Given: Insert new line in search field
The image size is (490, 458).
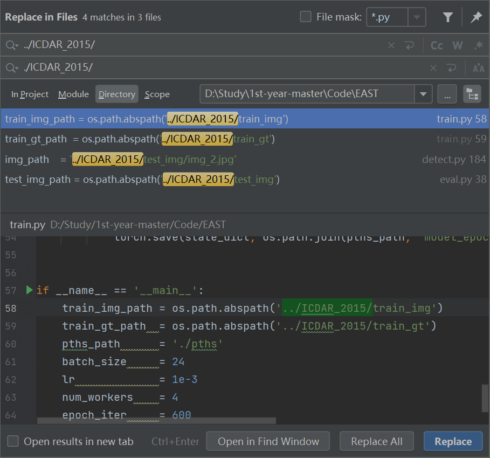Looking at the screenshot, I should (x=409, y=45).
